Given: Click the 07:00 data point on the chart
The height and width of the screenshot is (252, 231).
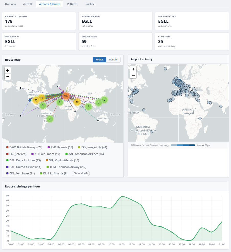Looking at the screenshot, I should pyautogui.click(x=81, y=204).
